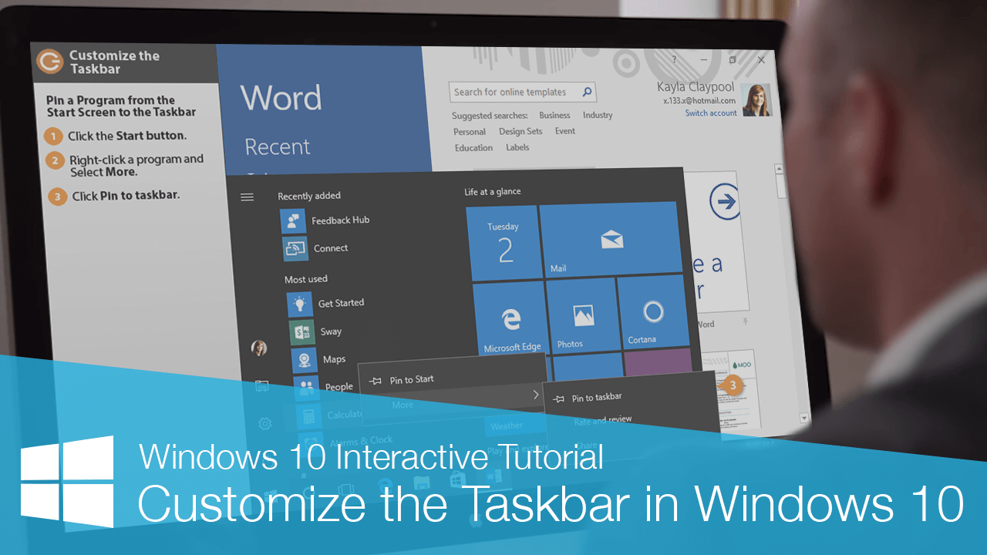
Task: Choose Pin to taskbar option
Action: (x=597, y=397)
